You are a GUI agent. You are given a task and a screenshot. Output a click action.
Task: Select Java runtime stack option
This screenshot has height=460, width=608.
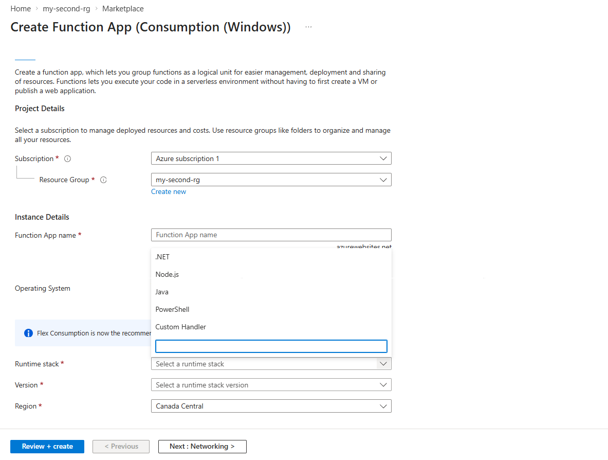click(271, 292)
